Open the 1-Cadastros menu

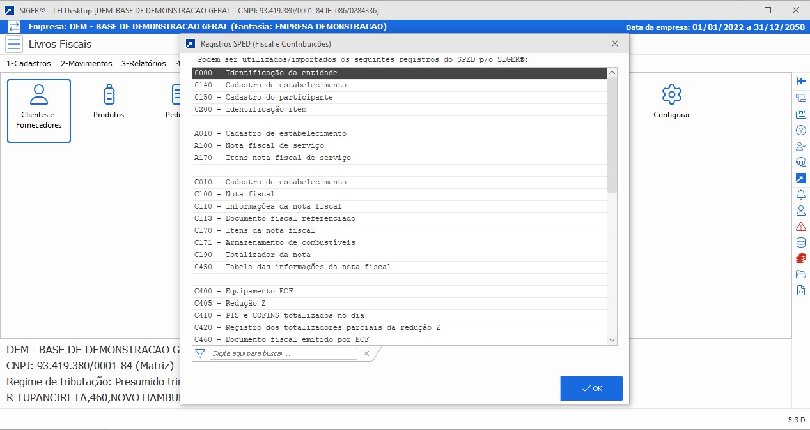pos(28,63)
